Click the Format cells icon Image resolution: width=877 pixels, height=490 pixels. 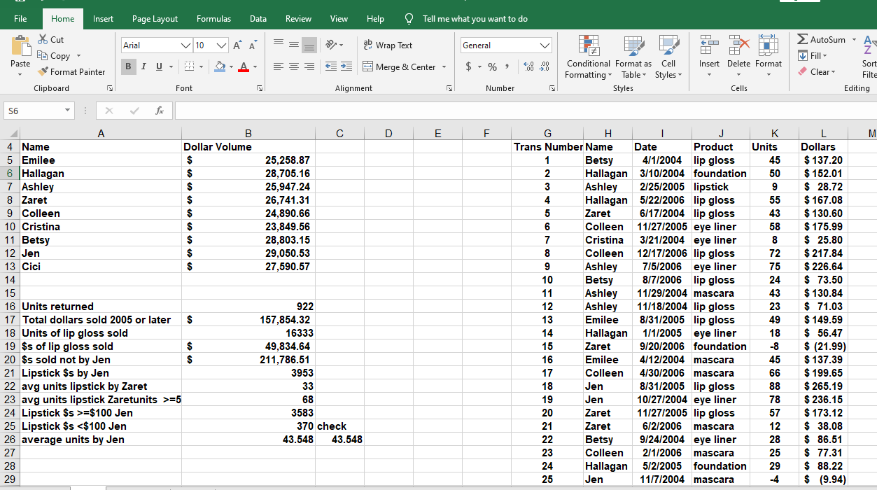coord(768,46)
